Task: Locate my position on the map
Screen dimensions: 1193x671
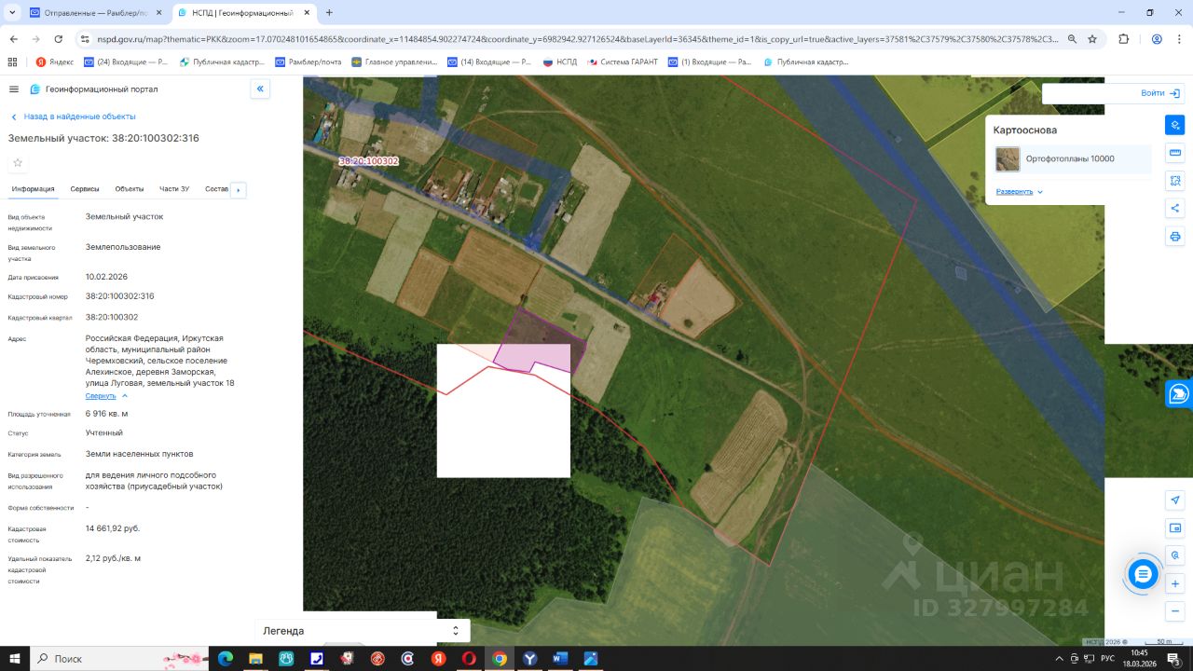Action: [1175, 500]
